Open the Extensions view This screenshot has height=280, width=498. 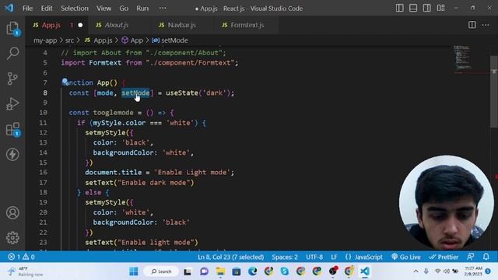[12, 129]
